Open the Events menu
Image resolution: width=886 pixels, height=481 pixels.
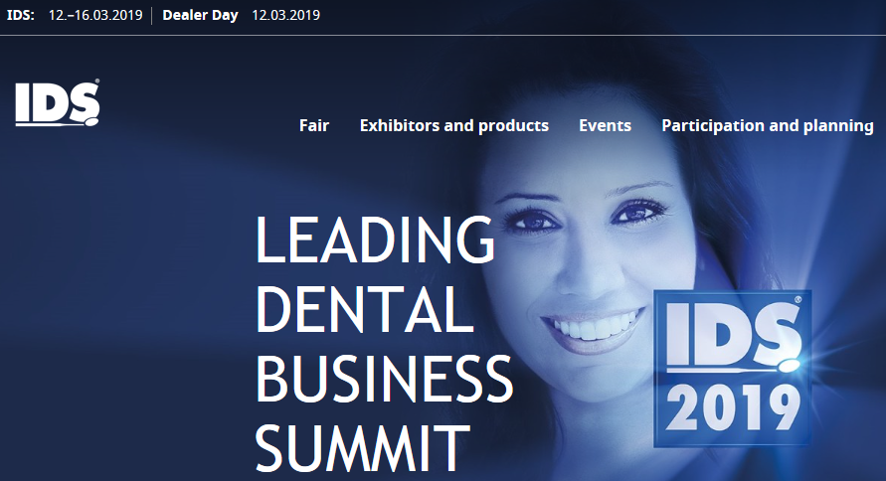606,125
